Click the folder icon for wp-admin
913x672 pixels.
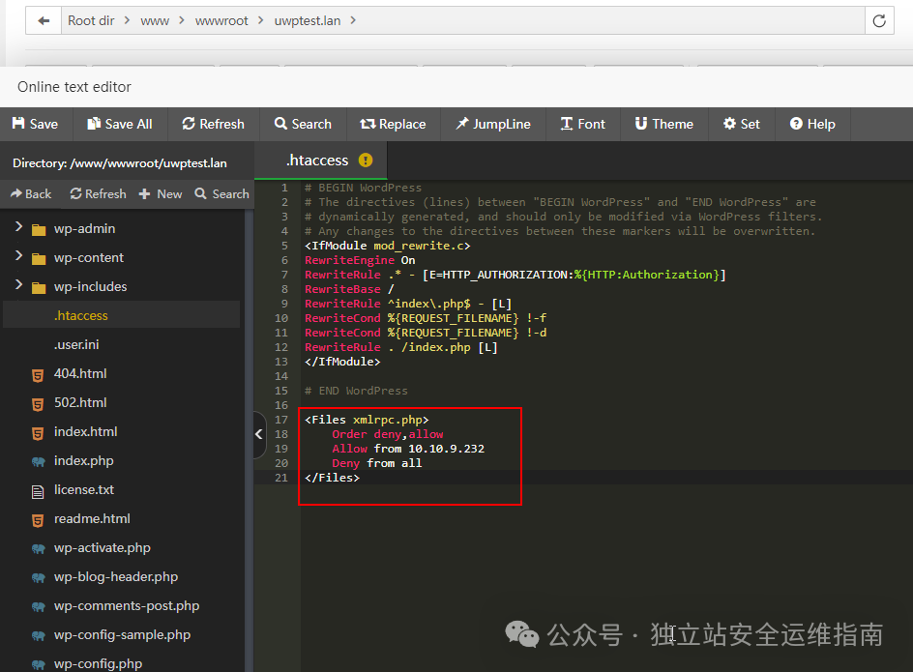click(x=39, y=230)
